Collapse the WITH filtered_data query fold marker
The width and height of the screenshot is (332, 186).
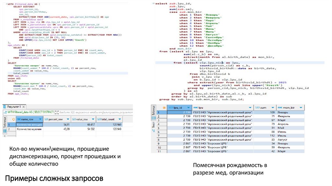pos(6,4)
